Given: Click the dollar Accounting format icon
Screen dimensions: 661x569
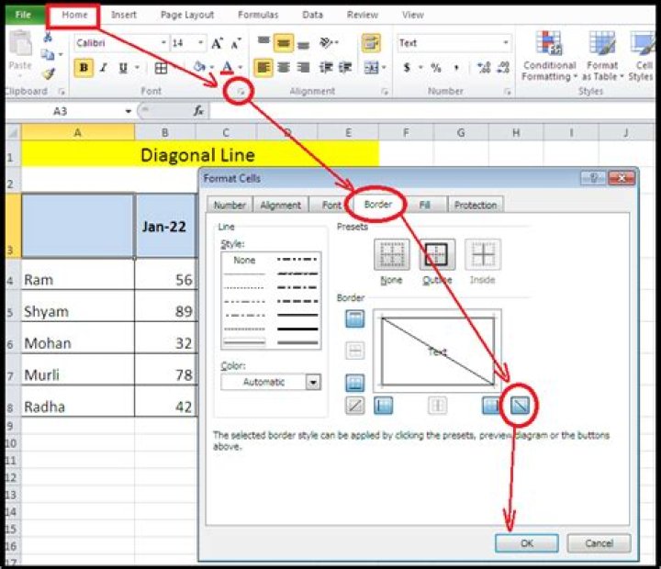Looking at the screenshot, I should 407,67.
